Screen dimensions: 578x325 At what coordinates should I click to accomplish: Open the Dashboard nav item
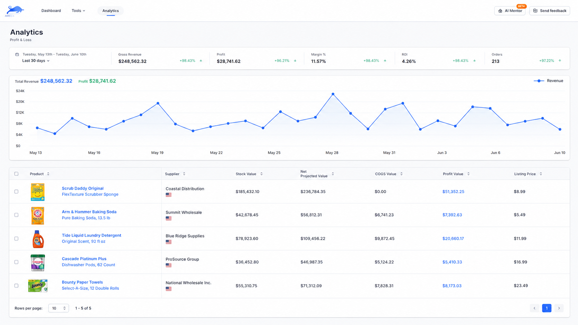pos(51,11)
